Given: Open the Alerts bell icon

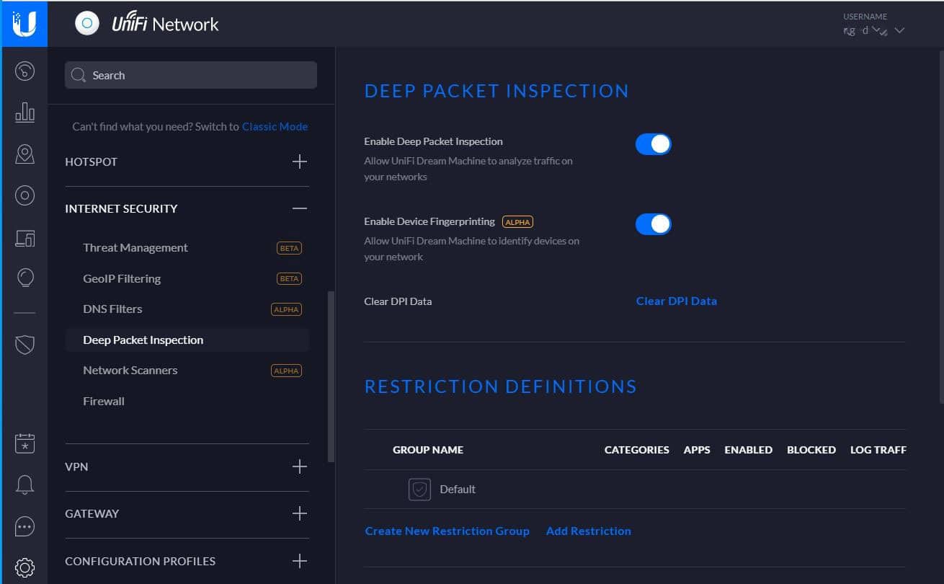Looking at the screenshot, I should (x=25, y=485).
